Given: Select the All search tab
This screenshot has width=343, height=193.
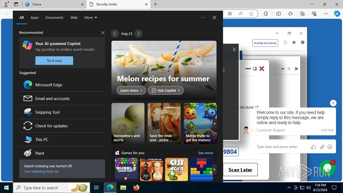Looking at the screenshot, I should click(22, 17).
